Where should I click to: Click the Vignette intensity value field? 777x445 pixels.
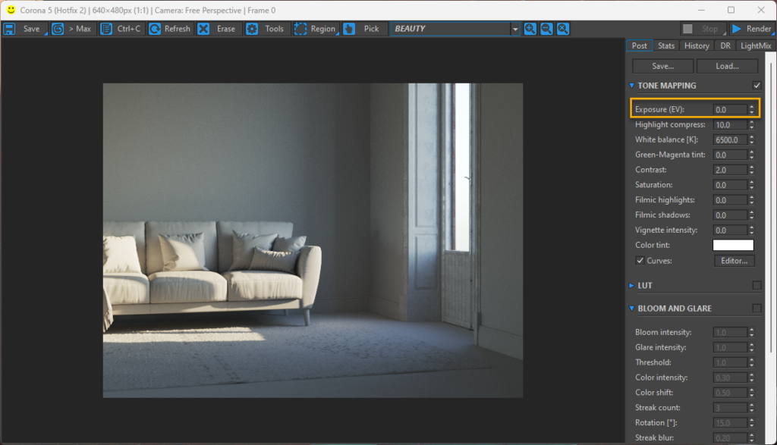[730, 230]
